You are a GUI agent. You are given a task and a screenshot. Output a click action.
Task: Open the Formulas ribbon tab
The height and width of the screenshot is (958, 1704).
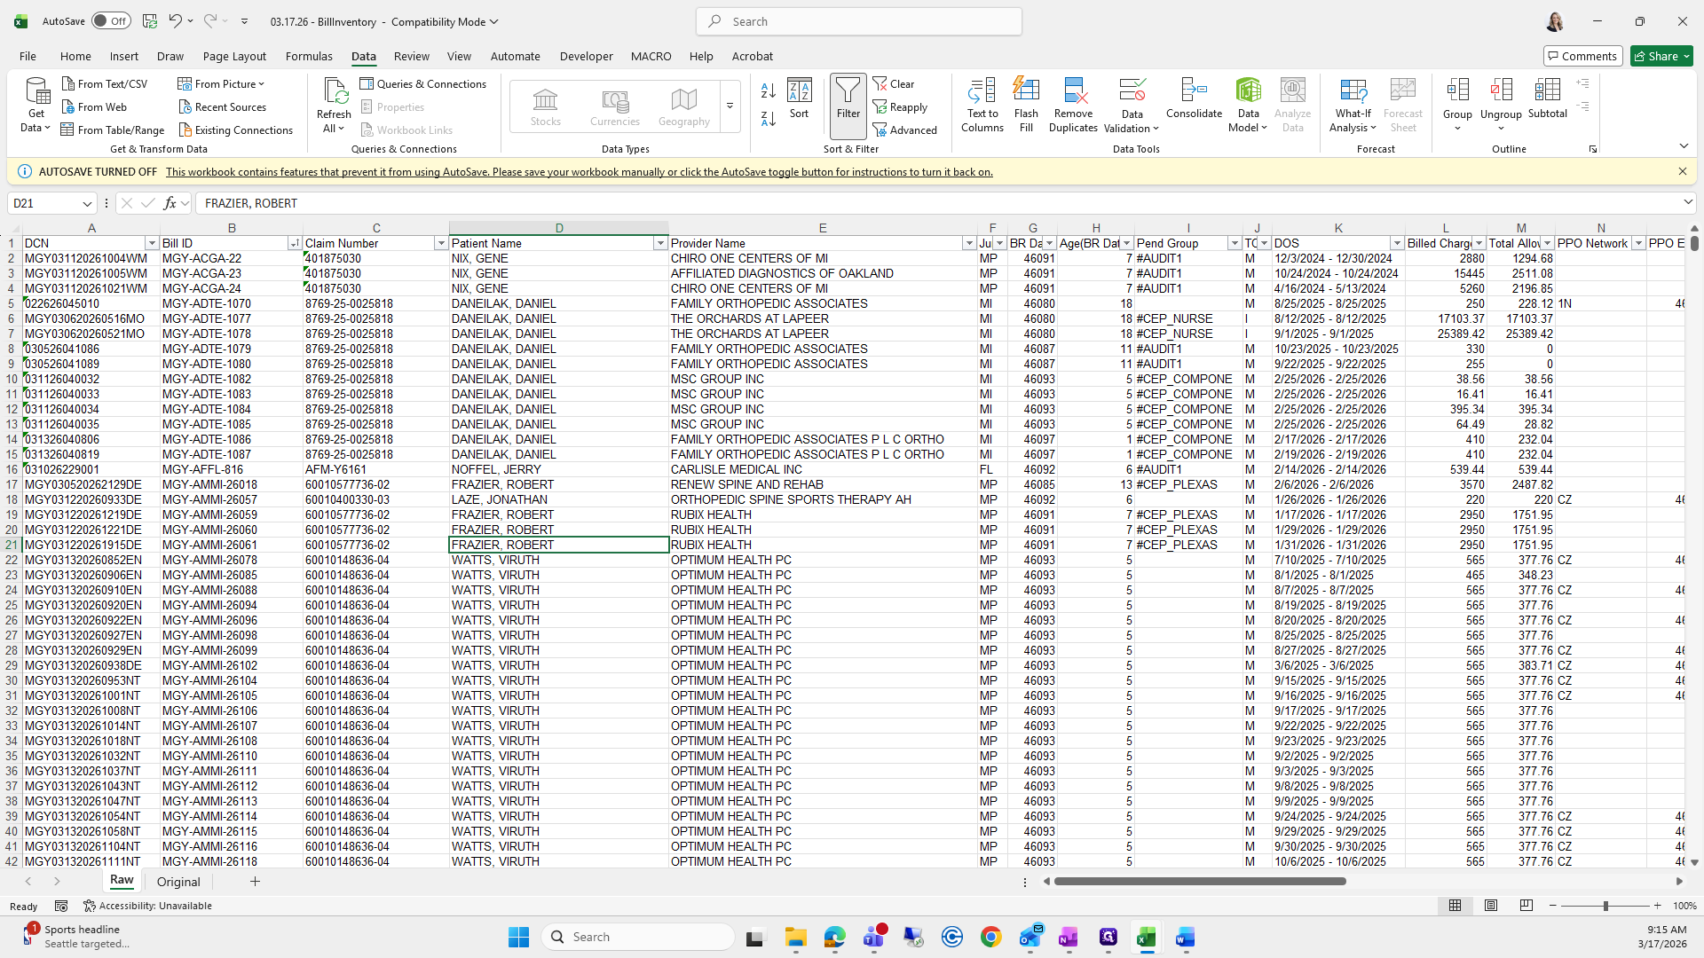(x=309, y=56)
